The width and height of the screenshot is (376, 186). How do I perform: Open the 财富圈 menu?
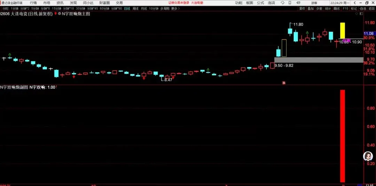point(104,3)
